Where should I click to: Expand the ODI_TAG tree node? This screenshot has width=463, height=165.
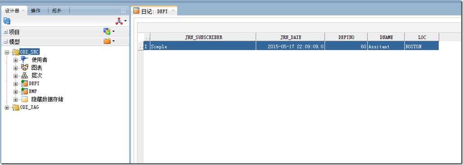click(7, 108)
